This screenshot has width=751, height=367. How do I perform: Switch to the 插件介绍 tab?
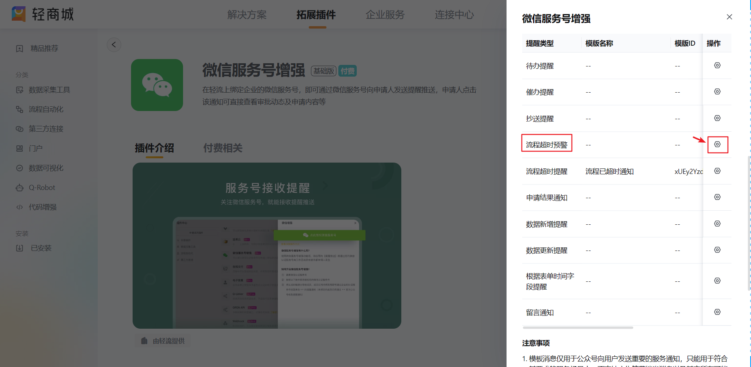(x=155, y=148)
